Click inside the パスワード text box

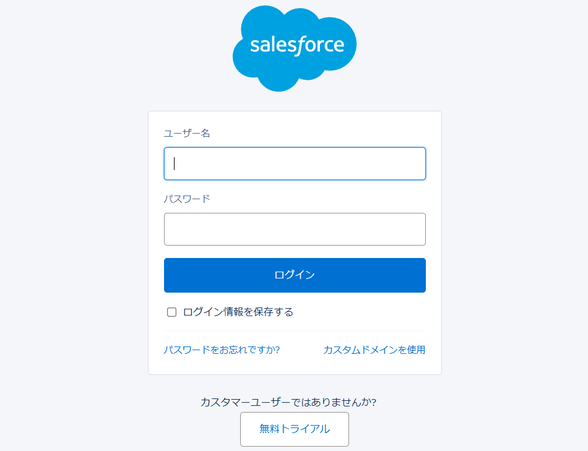[x=295, y=229]
